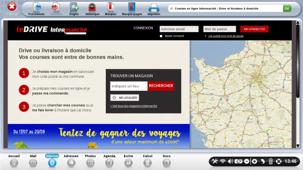Focus the Adresse email field

(x=179, y=29)
